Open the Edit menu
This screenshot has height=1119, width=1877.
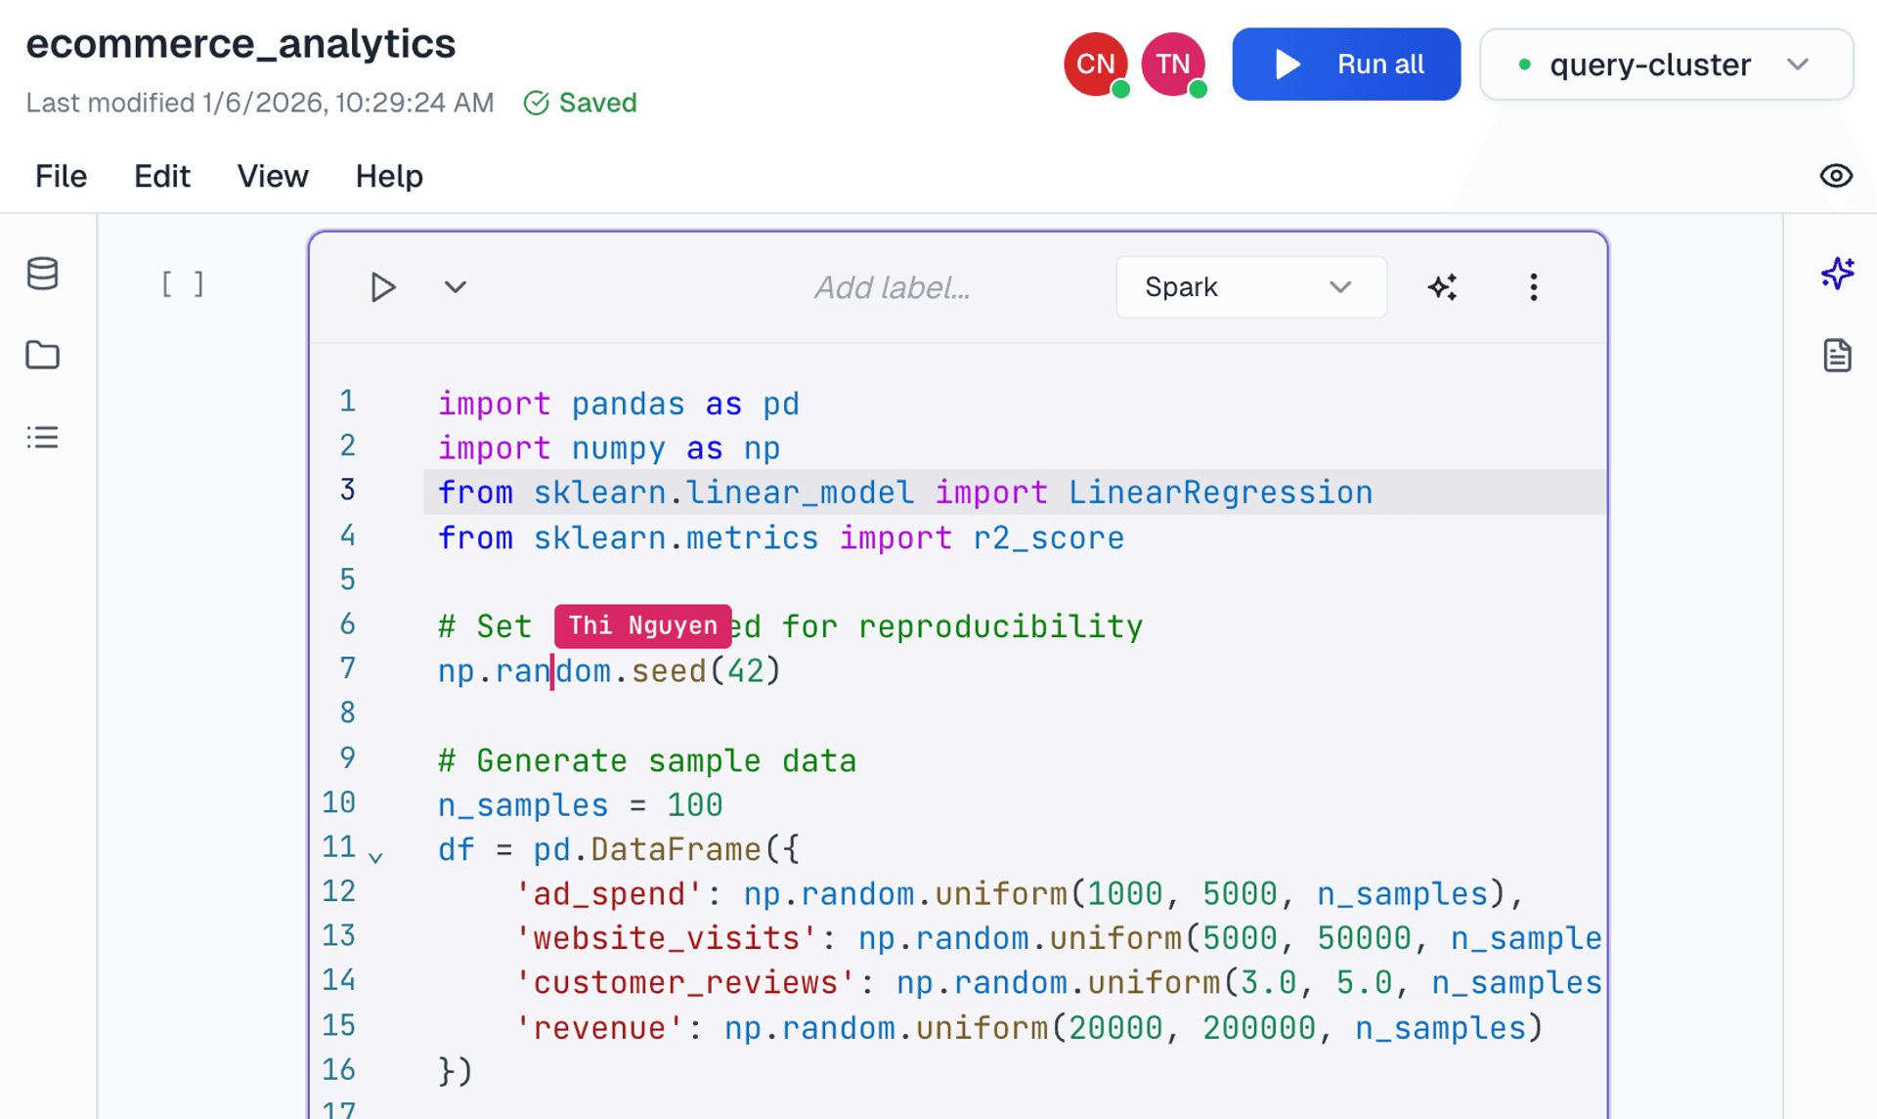click(x=161, y=176)
